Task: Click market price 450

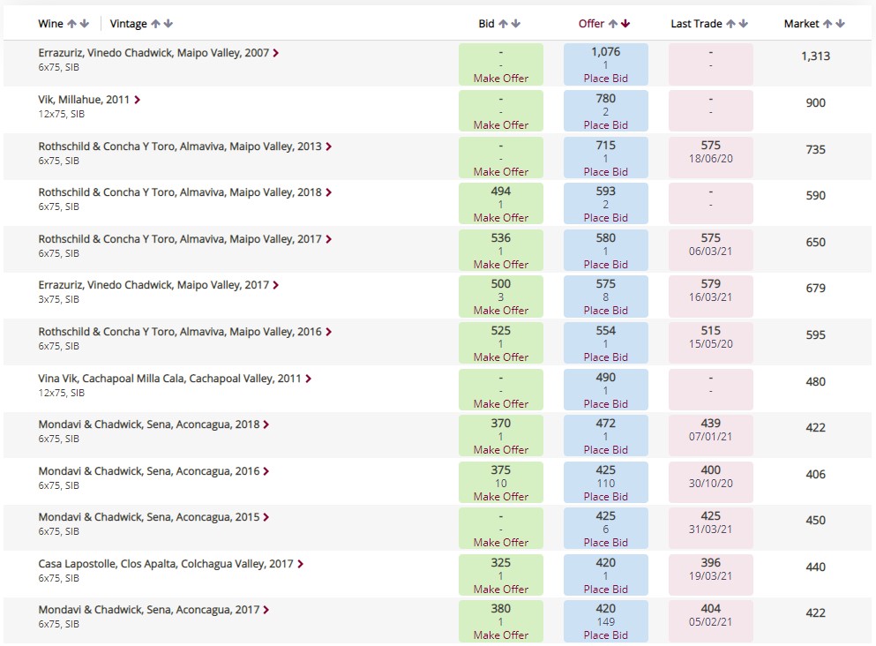Action: [x=816, y=521]
